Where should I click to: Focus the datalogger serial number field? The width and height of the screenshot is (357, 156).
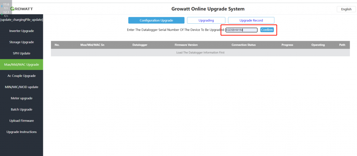tap(241, 30)
